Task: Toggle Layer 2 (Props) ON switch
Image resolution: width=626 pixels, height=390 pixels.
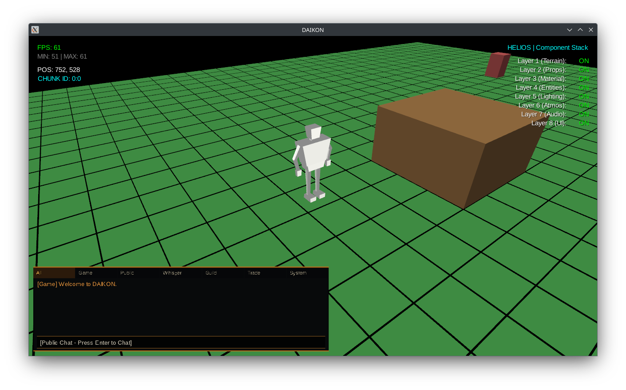Action: pyautogui.click(x=584, y=70)
